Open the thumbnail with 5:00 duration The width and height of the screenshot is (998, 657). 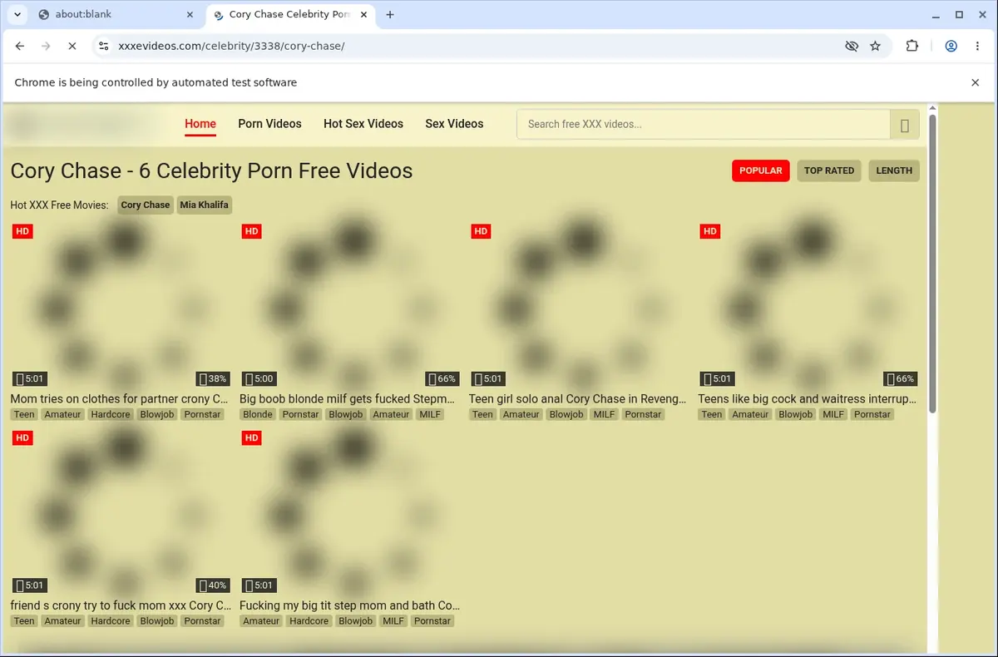[349, 305]
